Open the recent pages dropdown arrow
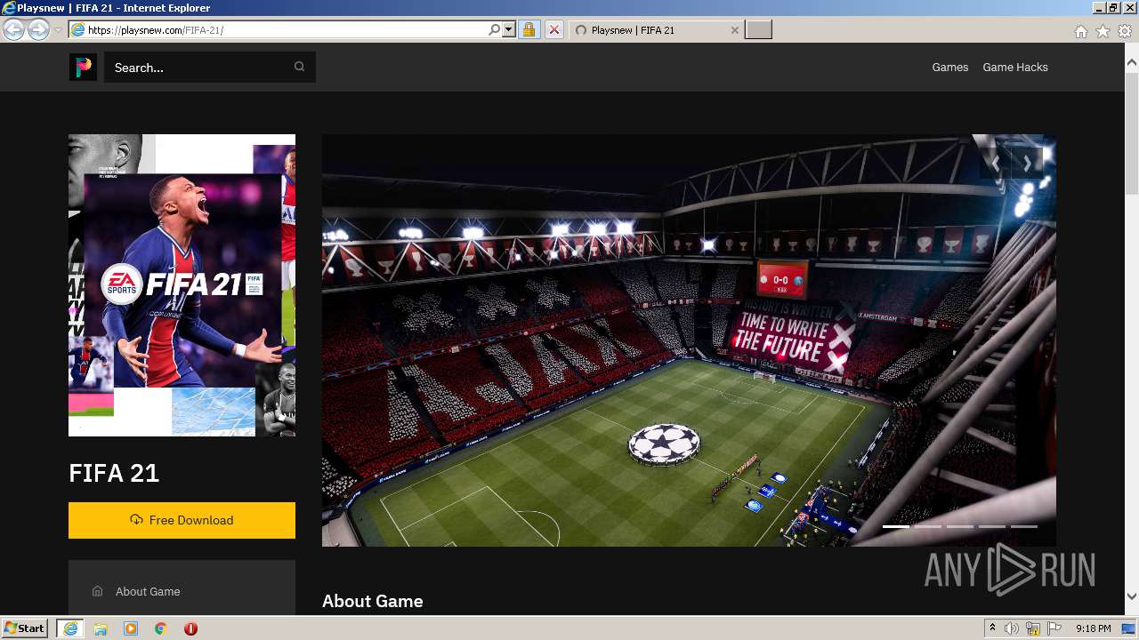 [58, 30]
